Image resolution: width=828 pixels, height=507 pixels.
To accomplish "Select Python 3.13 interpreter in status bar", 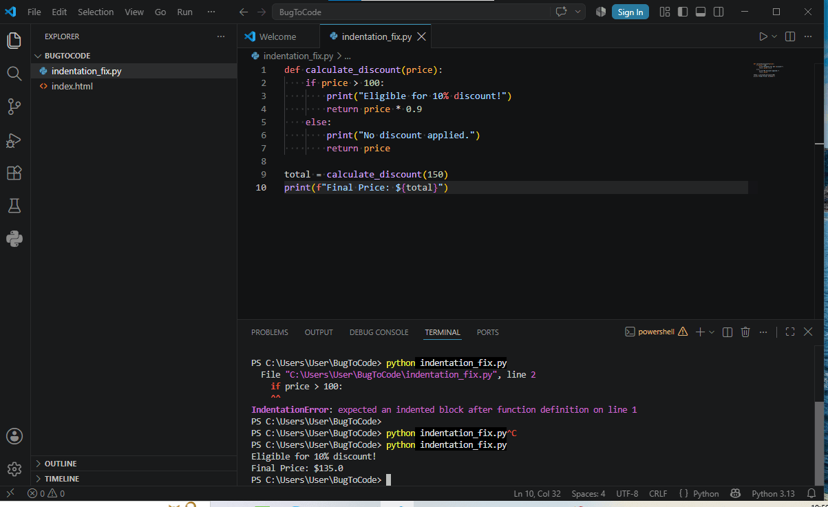I will (x=773, y=493).
